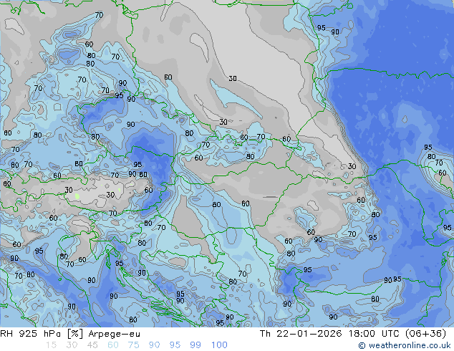Click the '(06+36)' forecast run label

click(x=425, y=334)
